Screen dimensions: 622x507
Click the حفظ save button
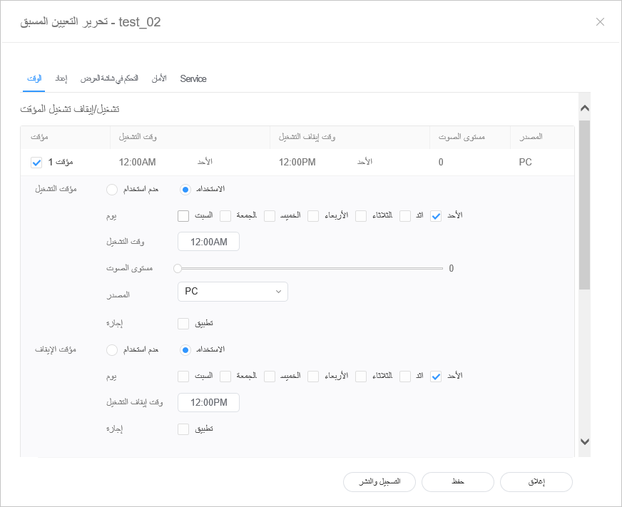[457, 482]
